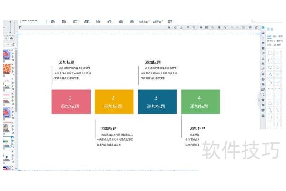
Task: Click the slide list vertical scrollbar
Action: (x=16, y=80)
